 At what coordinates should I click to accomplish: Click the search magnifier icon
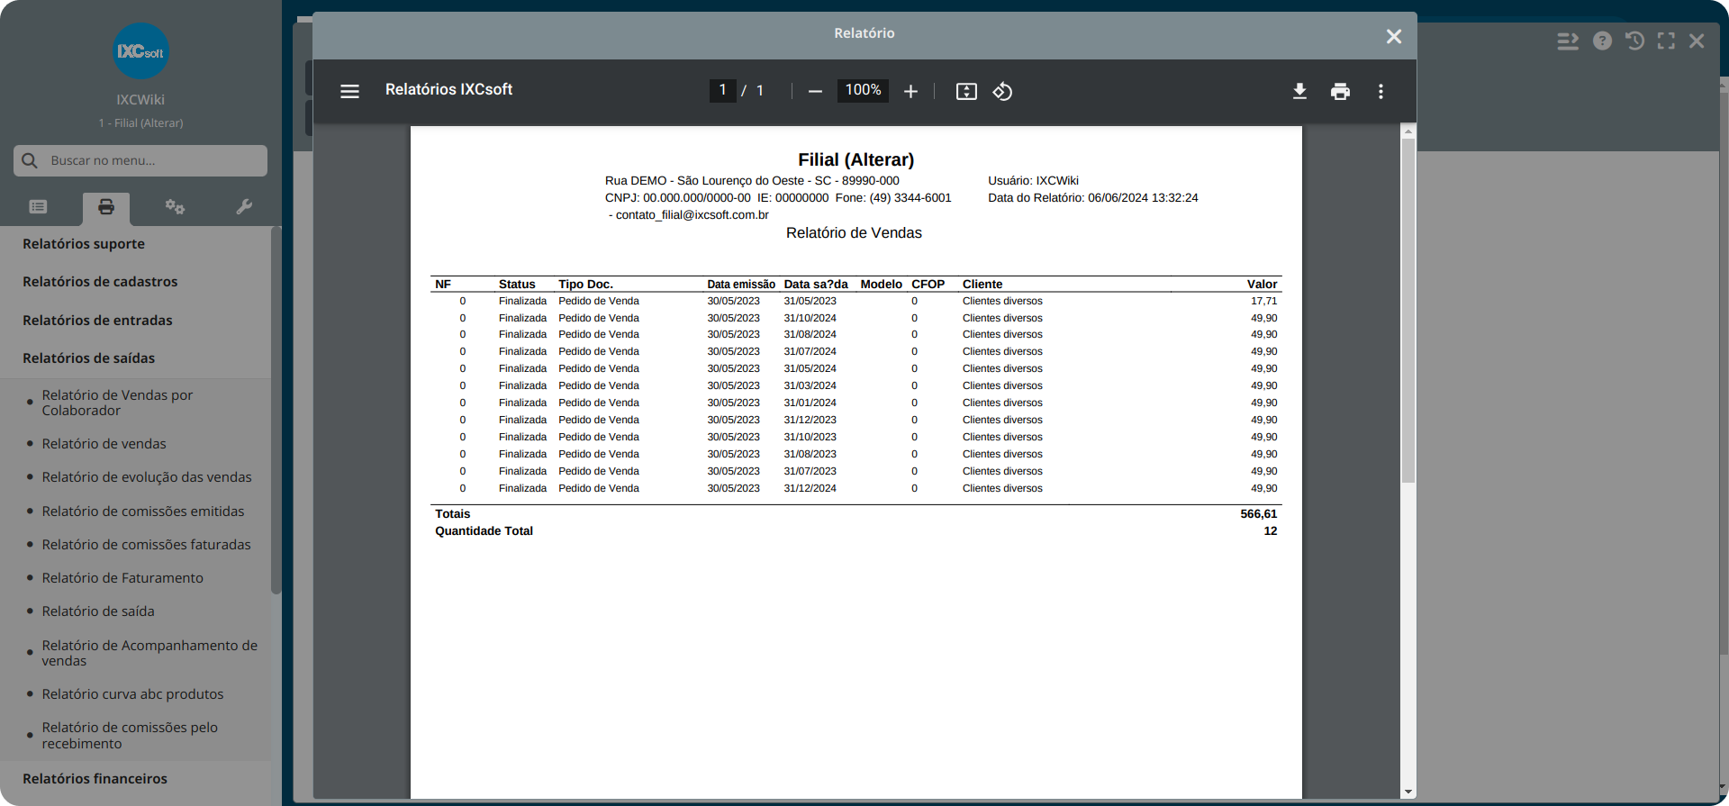point(30,160)
